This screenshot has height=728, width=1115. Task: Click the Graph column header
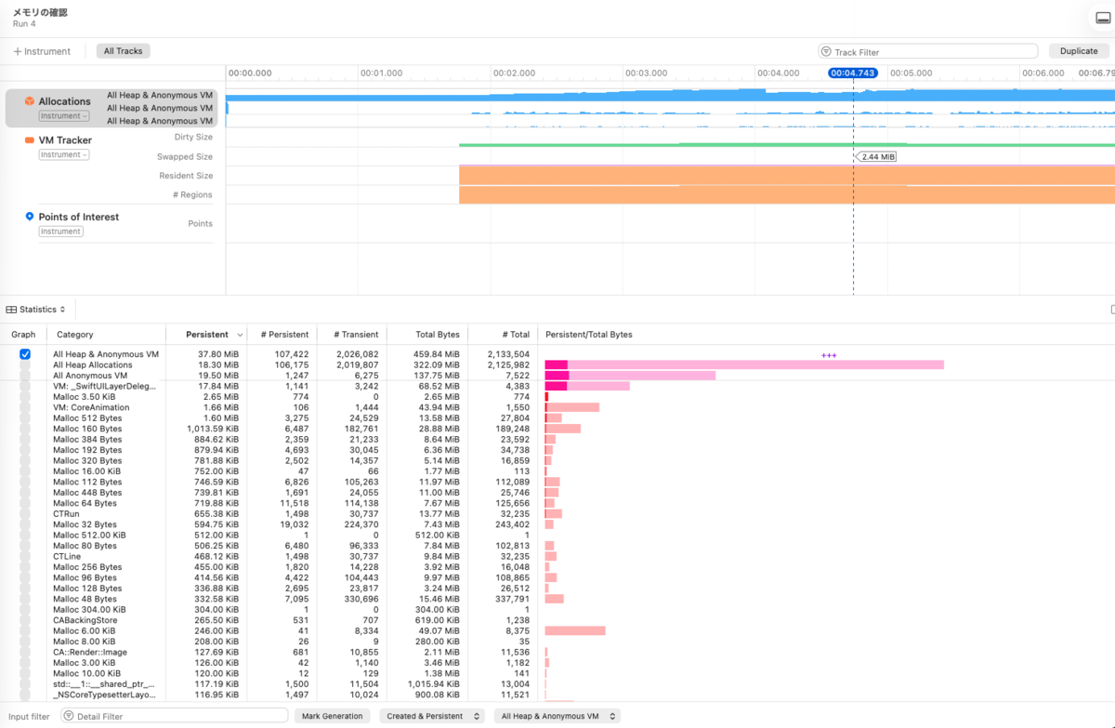point(23,335)
